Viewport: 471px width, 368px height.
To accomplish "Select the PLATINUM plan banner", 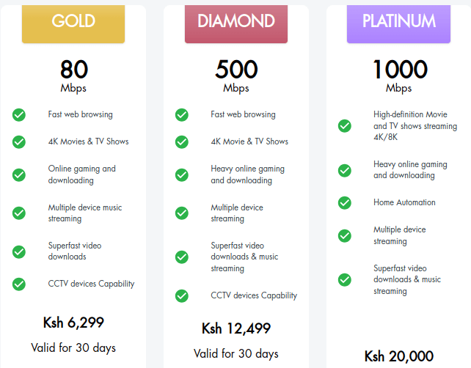I will (398, 23).
